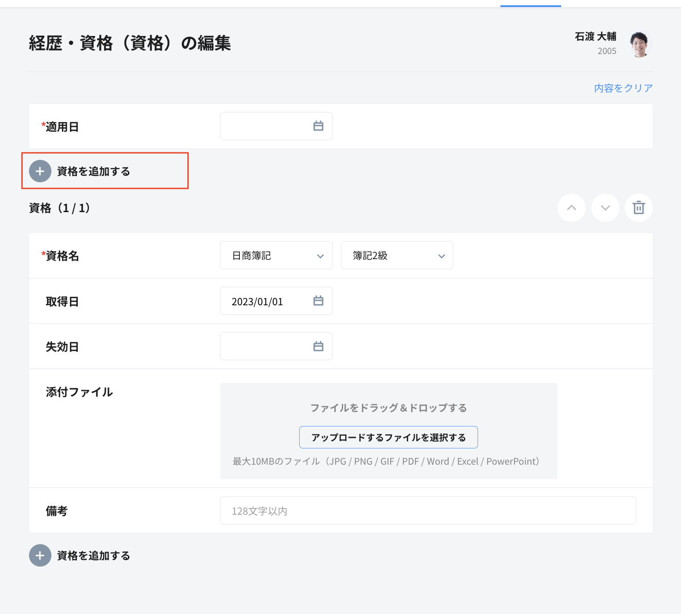Open calendar icon in 取得日 field
The height and width of the screenshot is (614, 681).
point(318,301)
